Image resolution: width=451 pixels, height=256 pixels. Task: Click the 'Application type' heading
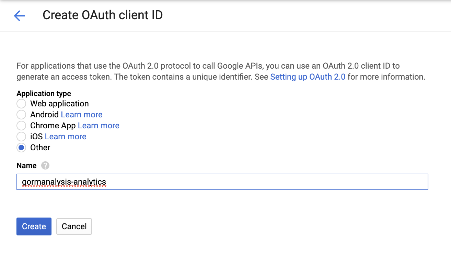(x=44, y=94)
